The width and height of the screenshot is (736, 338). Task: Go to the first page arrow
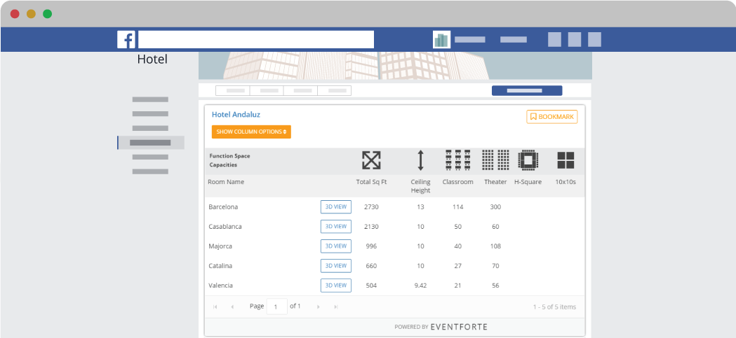pyautogui.click(x=215, y=307)
